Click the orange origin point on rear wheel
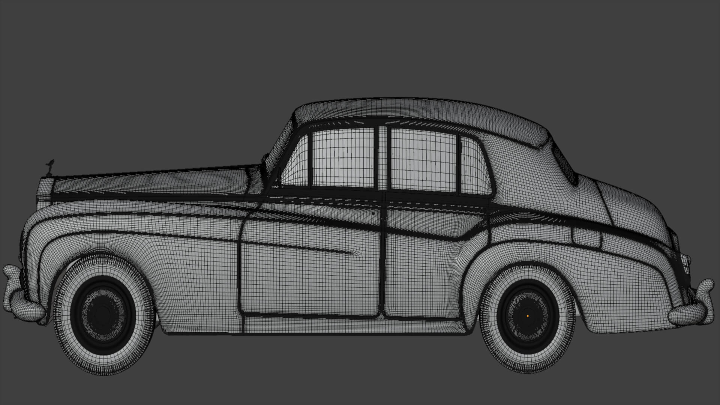Image resolution: width=720 pixels, height=405 pixels. pyautogui.click(x=528, y=316)
